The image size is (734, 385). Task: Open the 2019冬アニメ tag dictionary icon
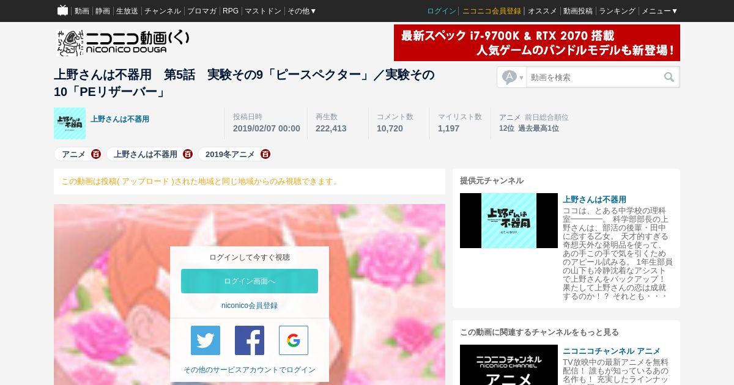pos(265,154)
